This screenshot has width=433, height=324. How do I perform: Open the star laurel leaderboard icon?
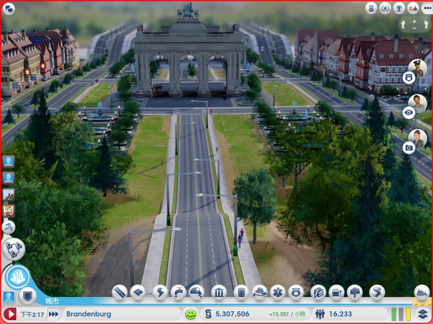[x=385, y=8]
